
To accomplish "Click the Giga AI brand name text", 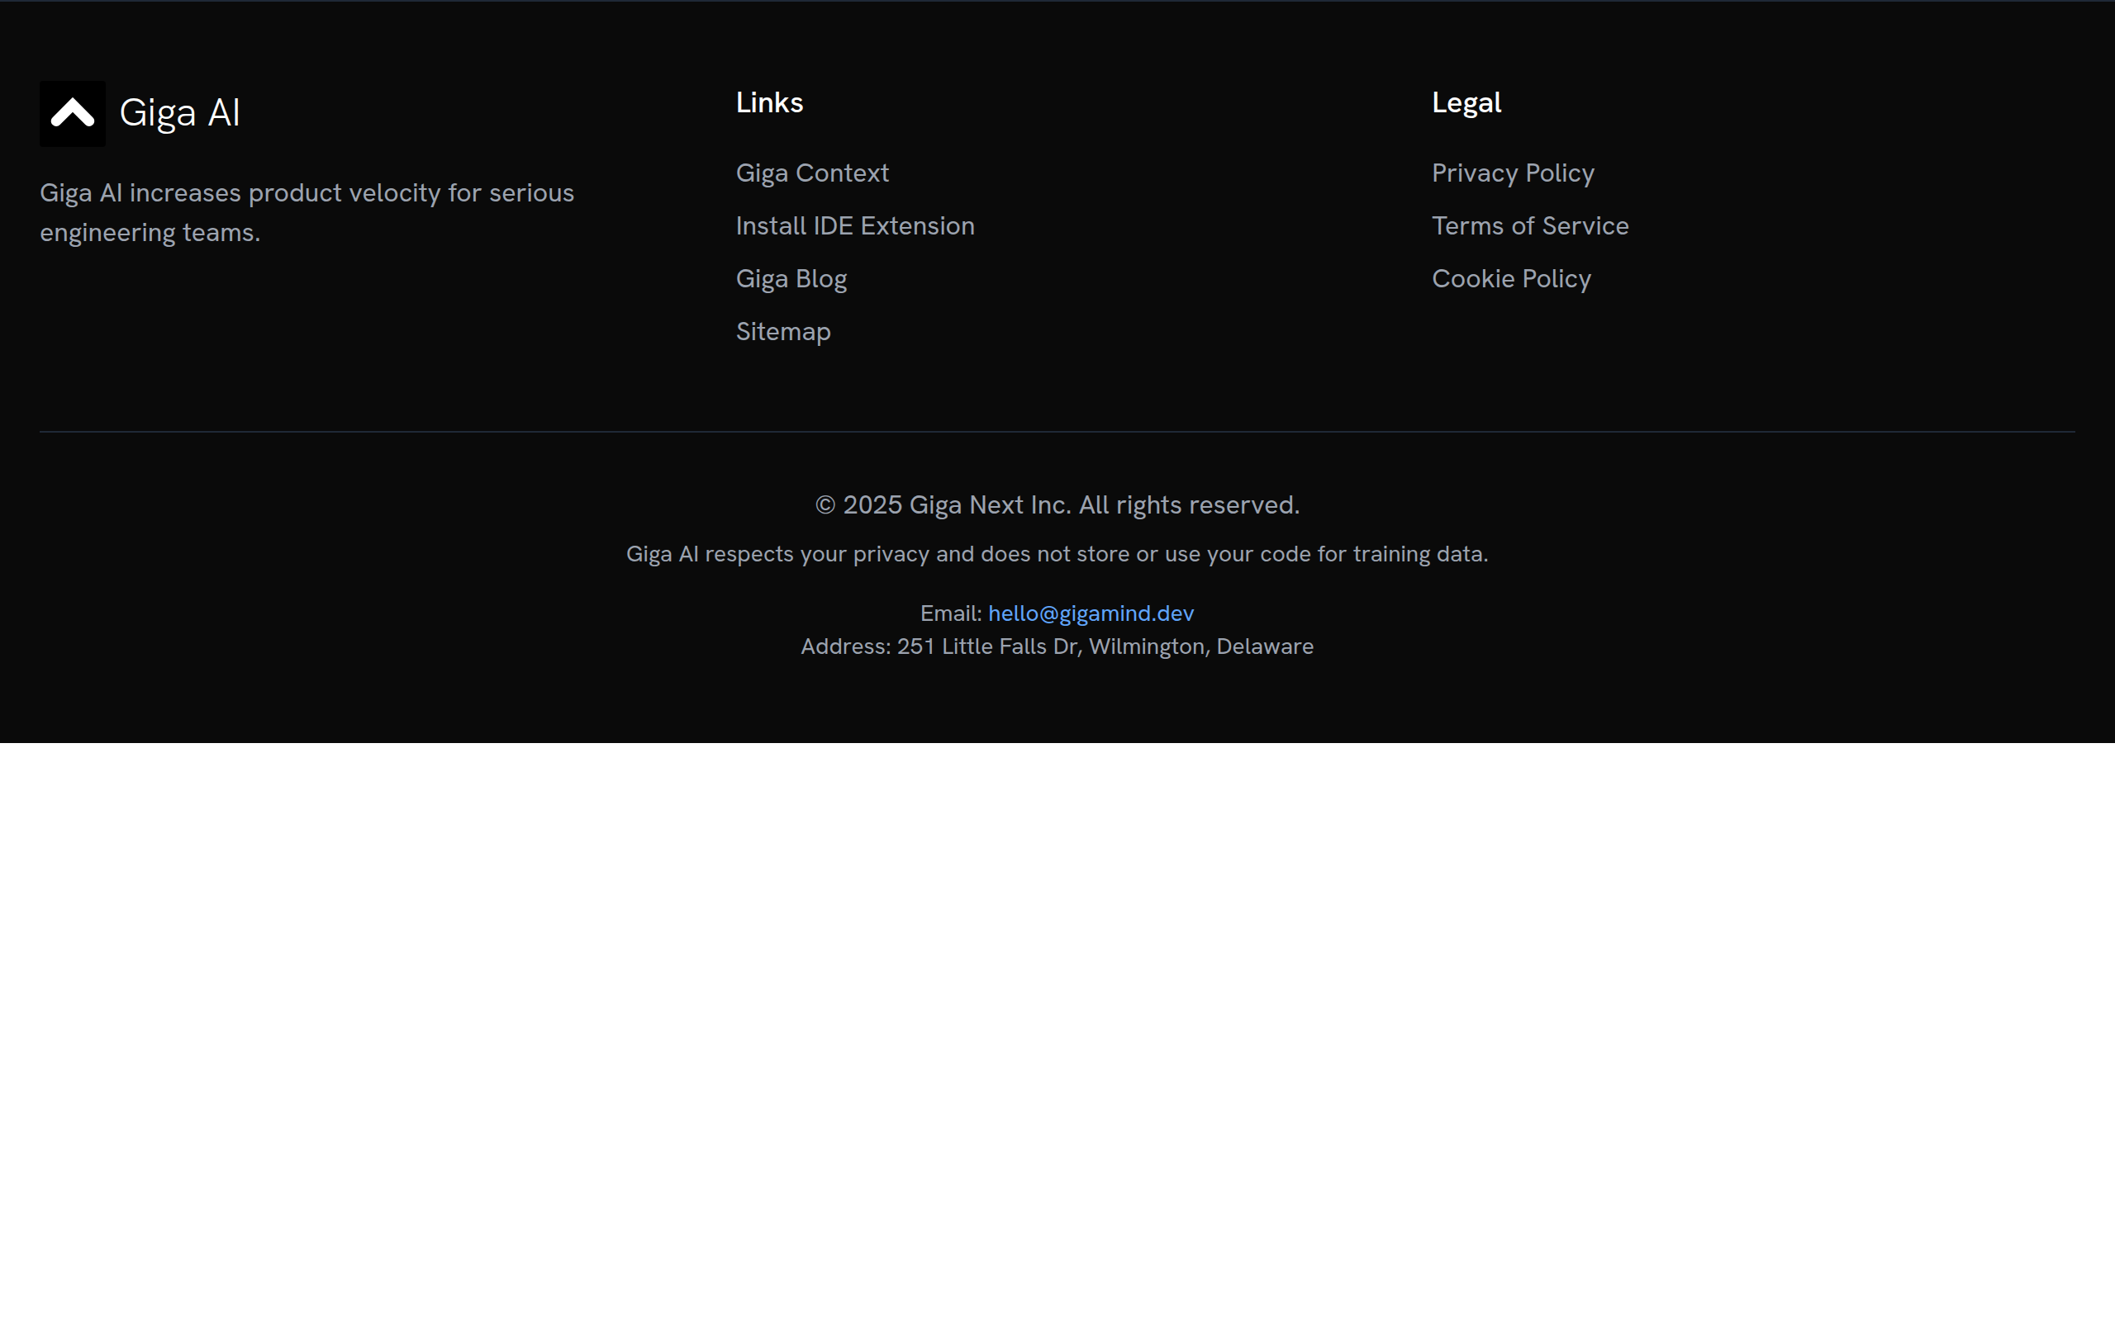I will tap(179, 114).
